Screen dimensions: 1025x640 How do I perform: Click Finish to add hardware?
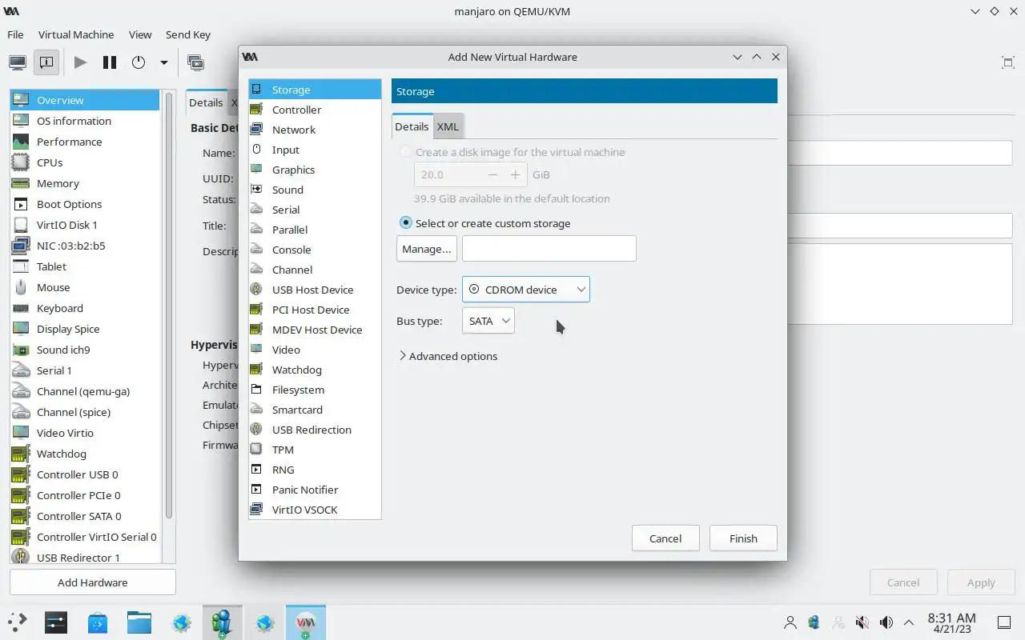coord(743,538)
